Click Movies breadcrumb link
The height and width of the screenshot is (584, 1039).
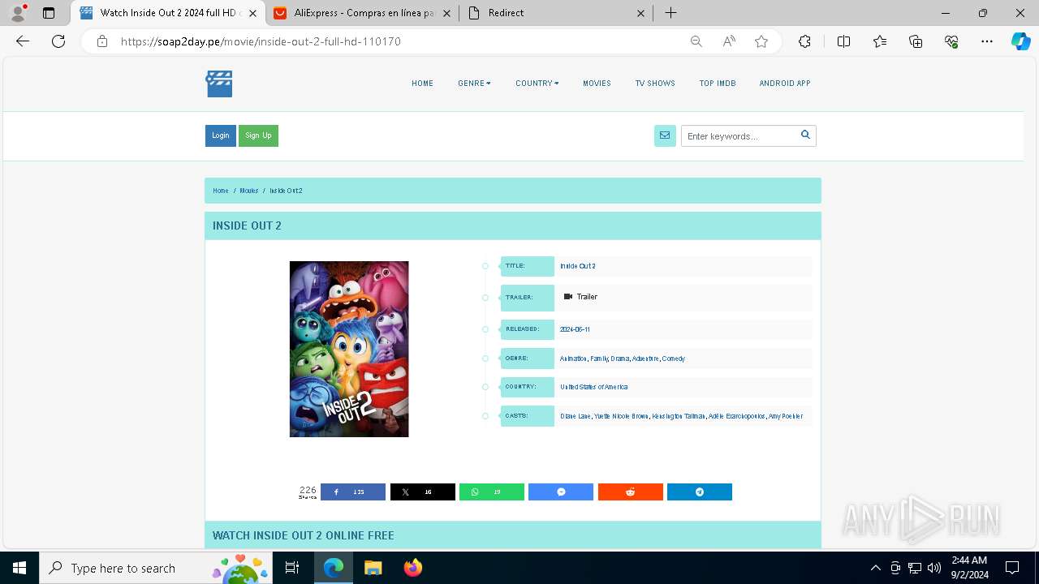pyautogui.click(x=249, y=191)
